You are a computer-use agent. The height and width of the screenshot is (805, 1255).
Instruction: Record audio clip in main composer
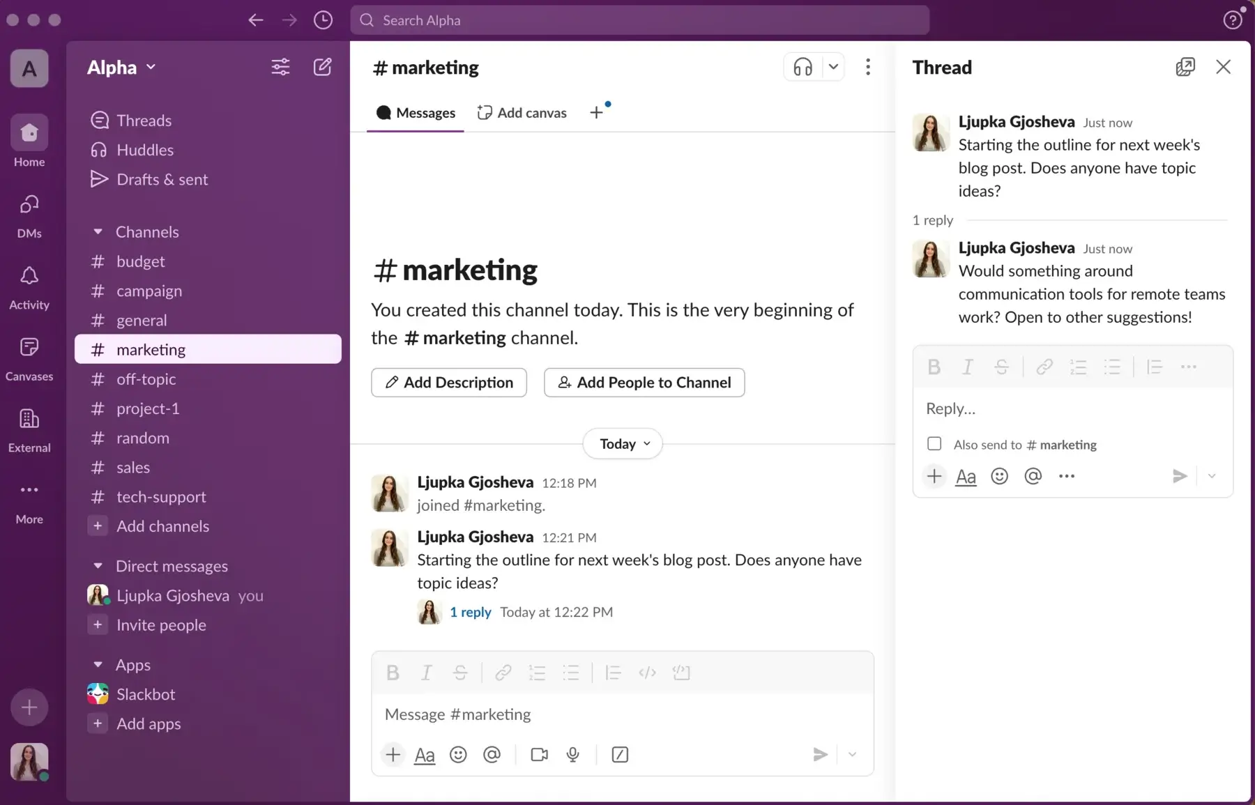pos(573,754)
